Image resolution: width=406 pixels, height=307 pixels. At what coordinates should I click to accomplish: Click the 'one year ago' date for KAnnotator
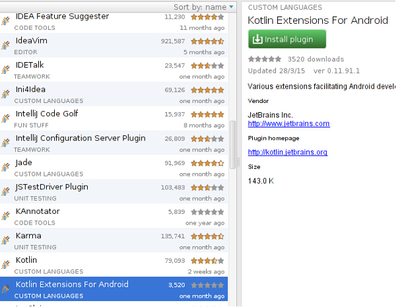pos(205,223)
